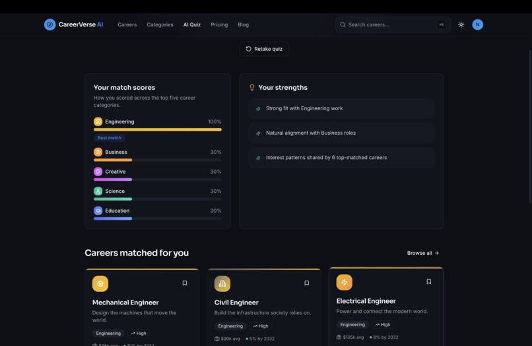Focus the Search careers input field
Image resolution: width=532 pixels, height=346 pixels.
(393, 24)
